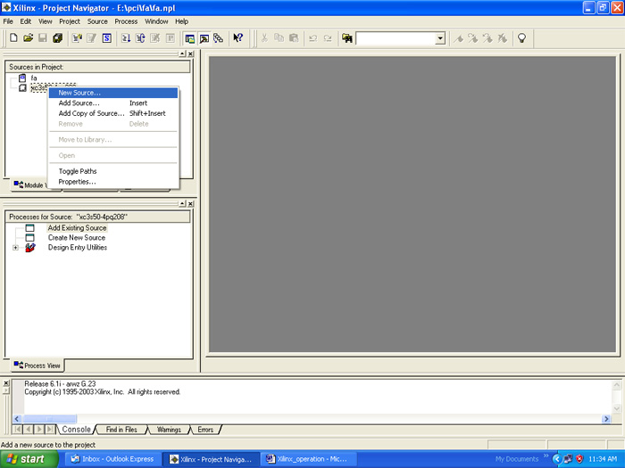Switch to the Module View tab
Screen dimensions: 625x468
tap(30, 185)
